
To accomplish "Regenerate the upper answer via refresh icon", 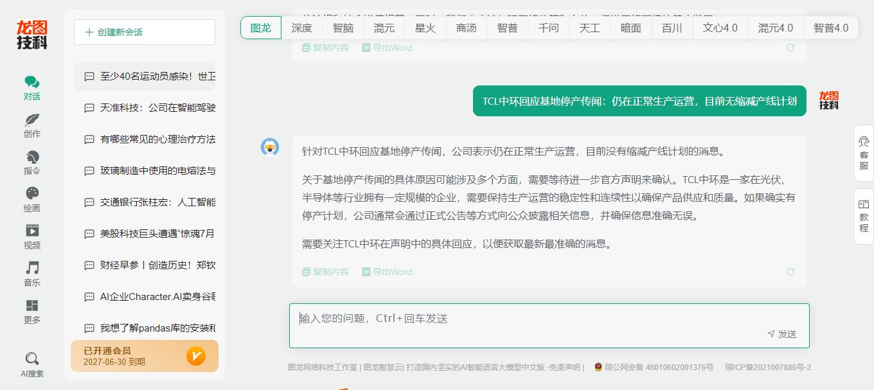I will [790, 48].
